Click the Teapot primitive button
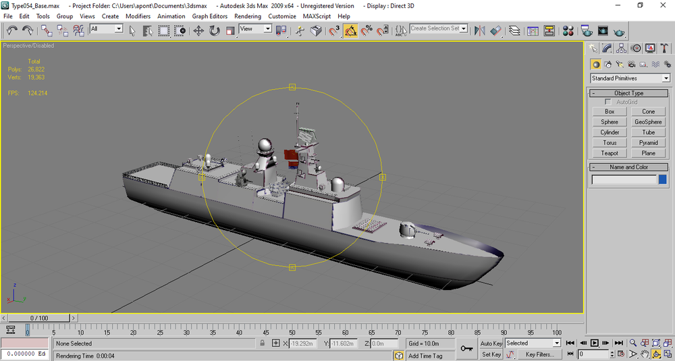 (x=610, y=152)
